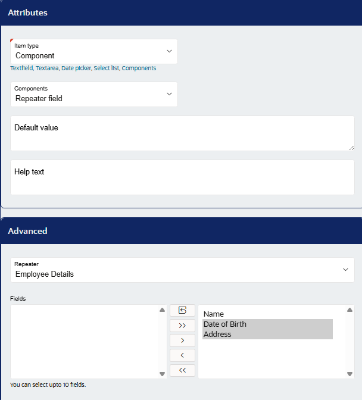Expand the Components select list

click(x=94, y=95)
